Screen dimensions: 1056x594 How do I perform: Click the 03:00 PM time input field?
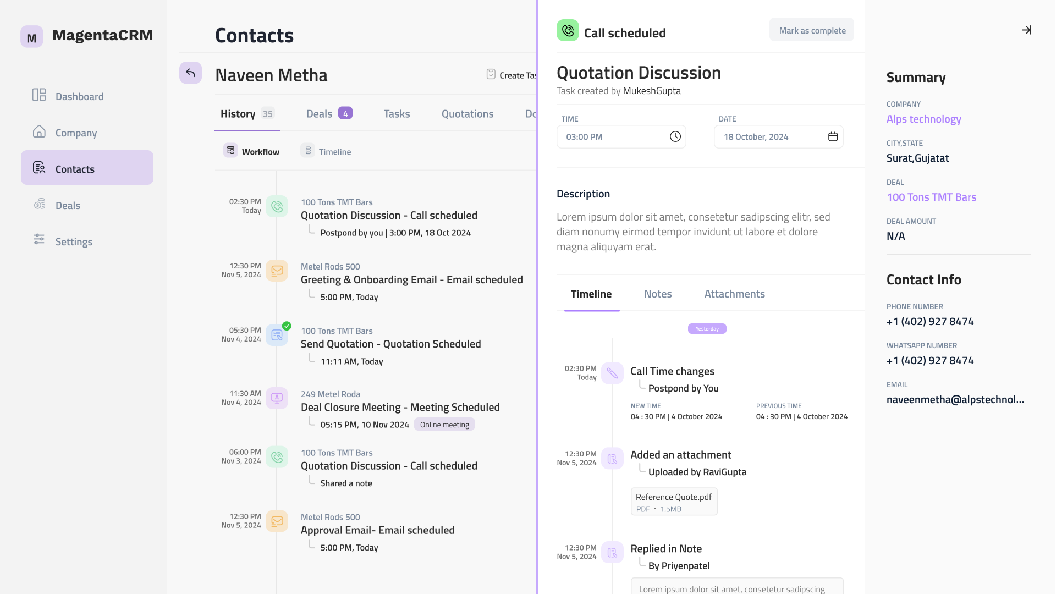610,137
